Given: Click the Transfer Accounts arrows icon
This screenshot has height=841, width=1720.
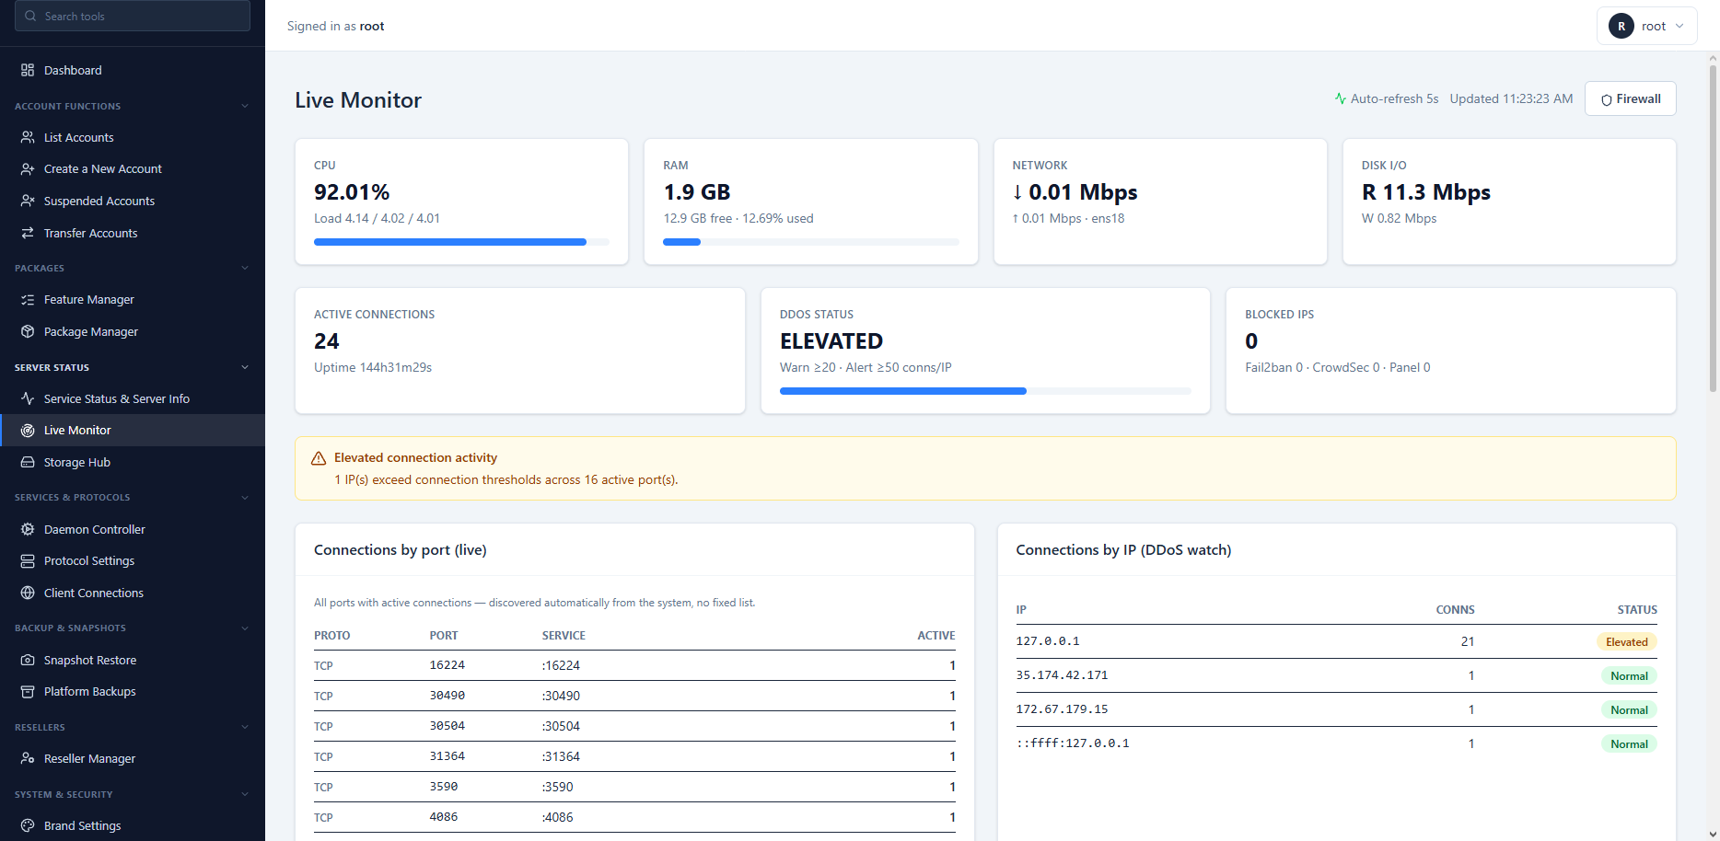Looking at the screenshot, I should [x=28, y=233].
